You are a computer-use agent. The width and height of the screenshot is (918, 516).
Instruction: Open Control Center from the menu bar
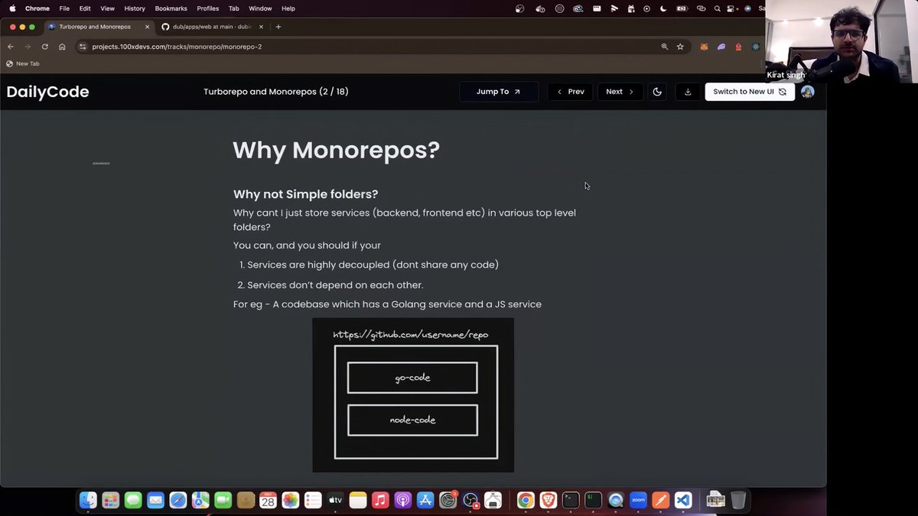click(729, 8)
